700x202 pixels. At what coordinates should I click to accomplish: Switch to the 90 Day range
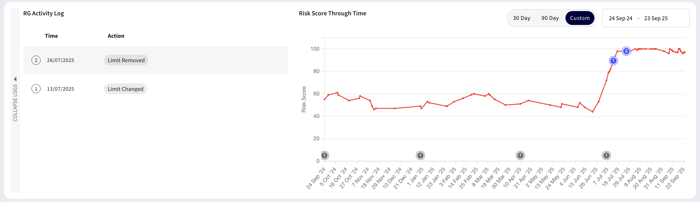click(x=550, y=18)
